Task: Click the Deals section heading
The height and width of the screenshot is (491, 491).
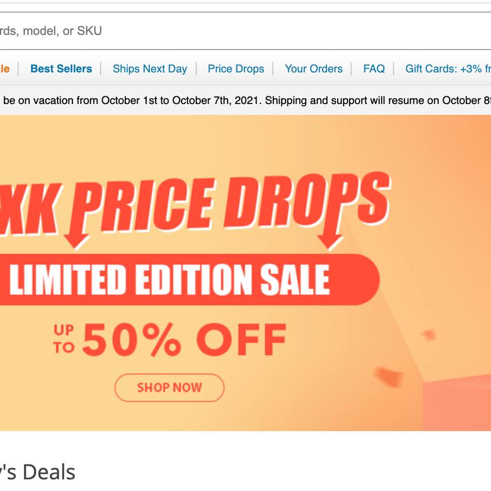Action: tap(37, 472)
